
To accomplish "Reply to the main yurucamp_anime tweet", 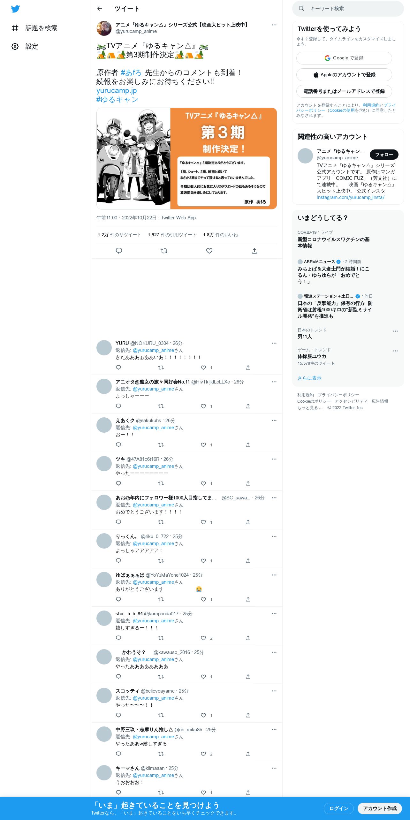I will pyautogui.click(x=119, y=251).
